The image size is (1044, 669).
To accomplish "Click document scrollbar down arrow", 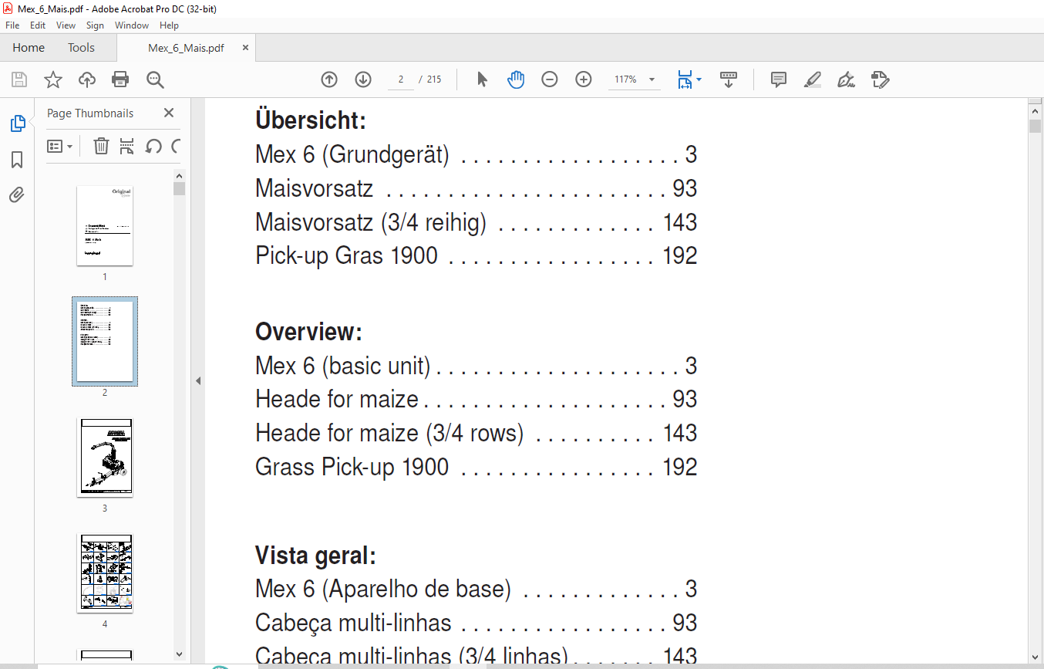I will tap(1035, 657).
